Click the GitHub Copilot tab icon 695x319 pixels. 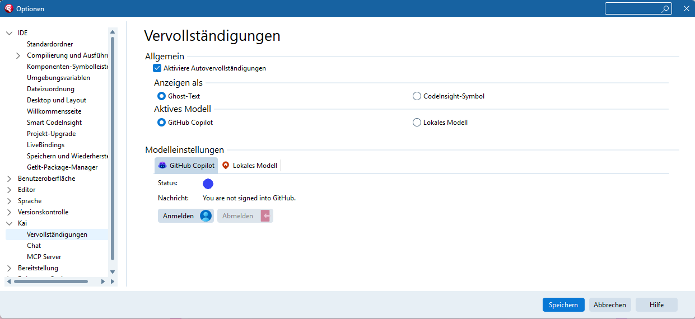click(x=162, y=166)
